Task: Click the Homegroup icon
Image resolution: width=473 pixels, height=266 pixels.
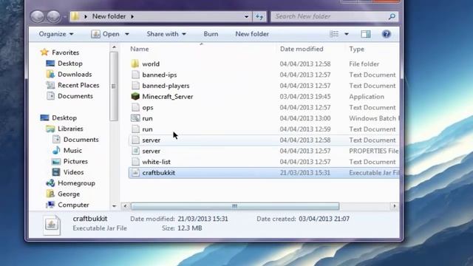Action: pyautogui.click(x=50, y=183)
